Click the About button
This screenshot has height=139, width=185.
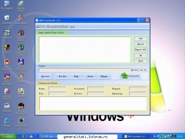(90, 76)
